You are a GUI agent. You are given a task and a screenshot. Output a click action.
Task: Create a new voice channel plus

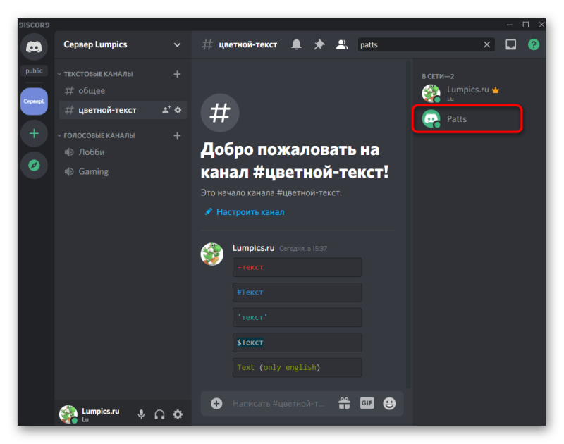(x=177, y=135)
